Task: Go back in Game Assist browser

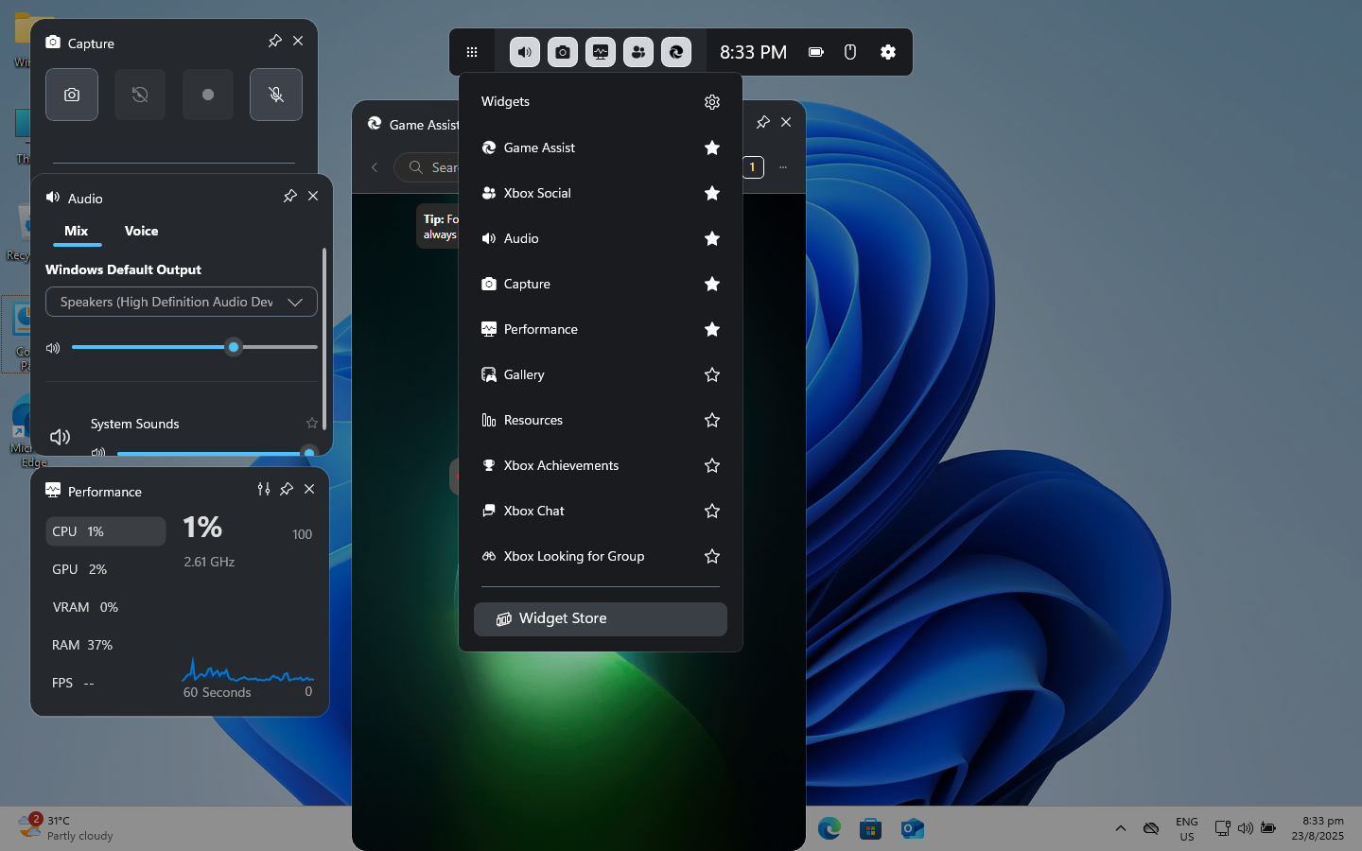Action: coord(375,167)
